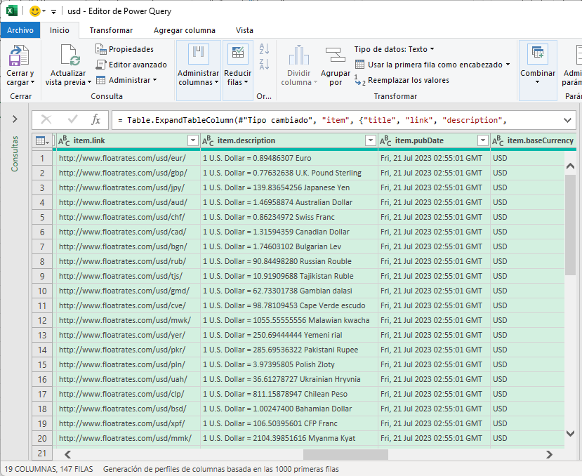Expand the formula bar with chevron
Image resolution: width=582 pixels, height=476 pixels.
(x=567, y=120)
